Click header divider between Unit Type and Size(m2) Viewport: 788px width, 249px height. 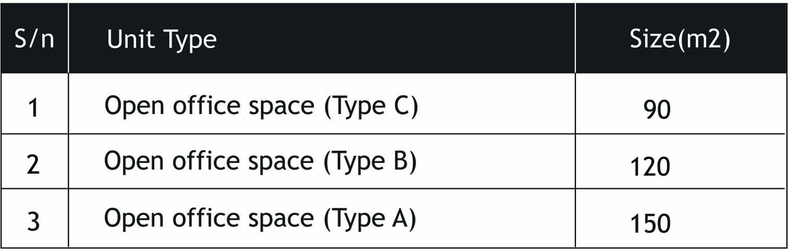pyautogui.click(x=575, y=38)
